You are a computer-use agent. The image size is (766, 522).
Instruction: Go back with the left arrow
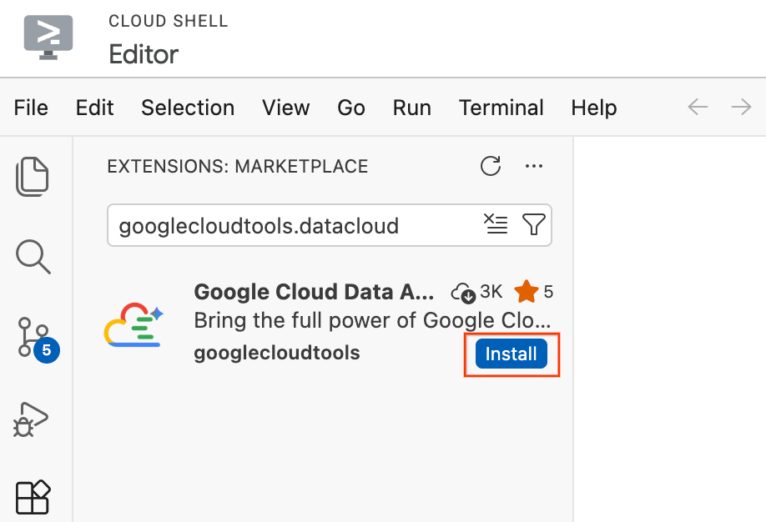coord(698,107)
